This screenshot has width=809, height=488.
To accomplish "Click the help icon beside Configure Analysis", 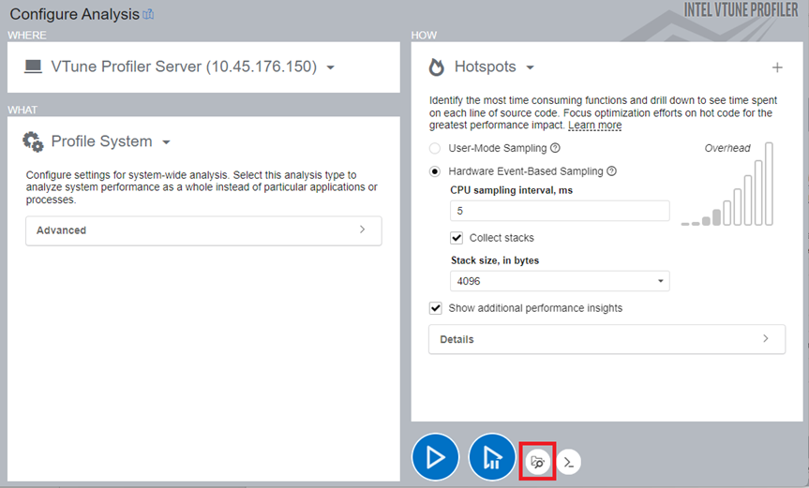I will (x=148, y=14).
